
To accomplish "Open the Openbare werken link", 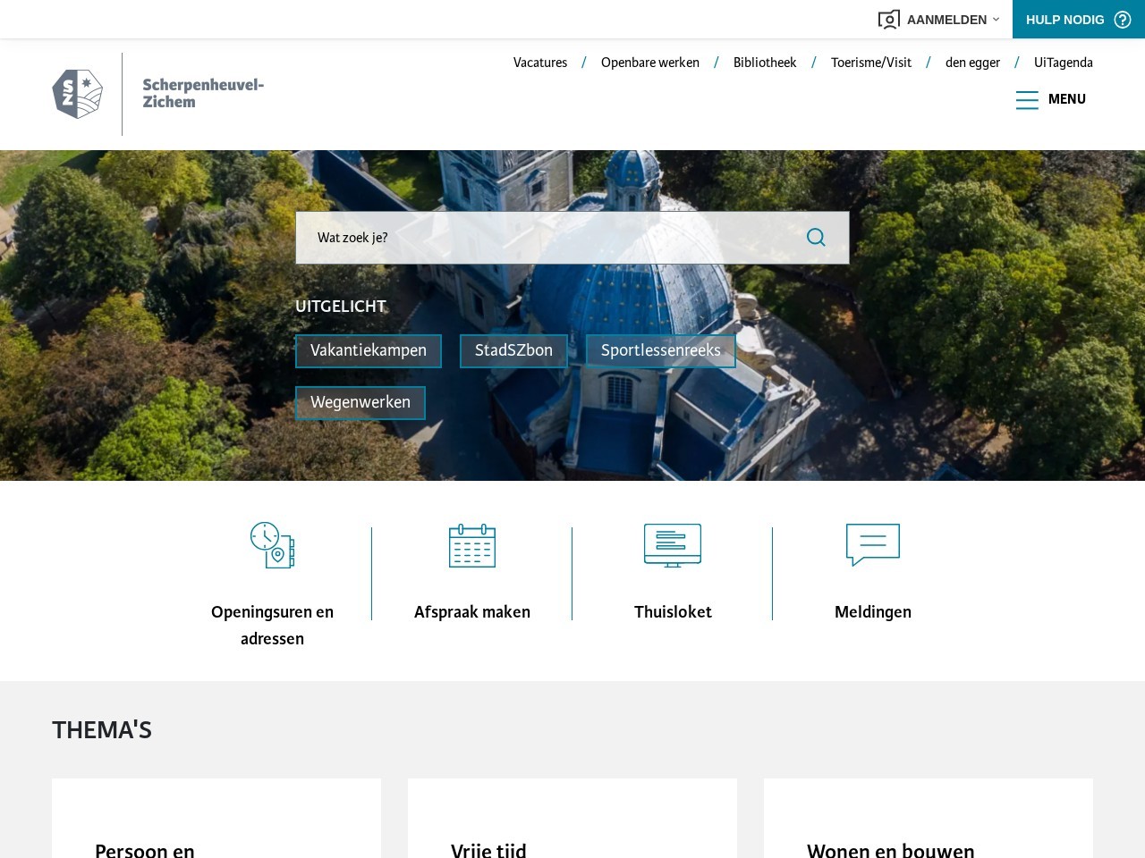I will point(650,63).
